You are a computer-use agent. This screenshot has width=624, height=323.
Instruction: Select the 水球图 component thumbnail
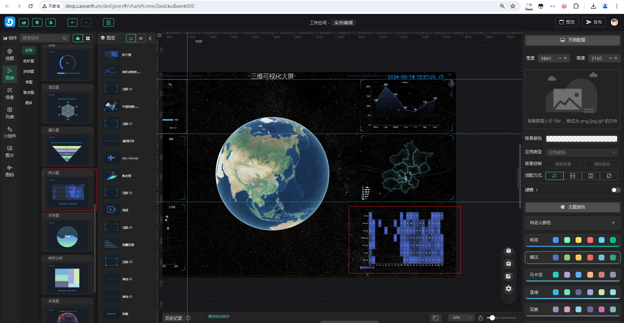[68, 235]
